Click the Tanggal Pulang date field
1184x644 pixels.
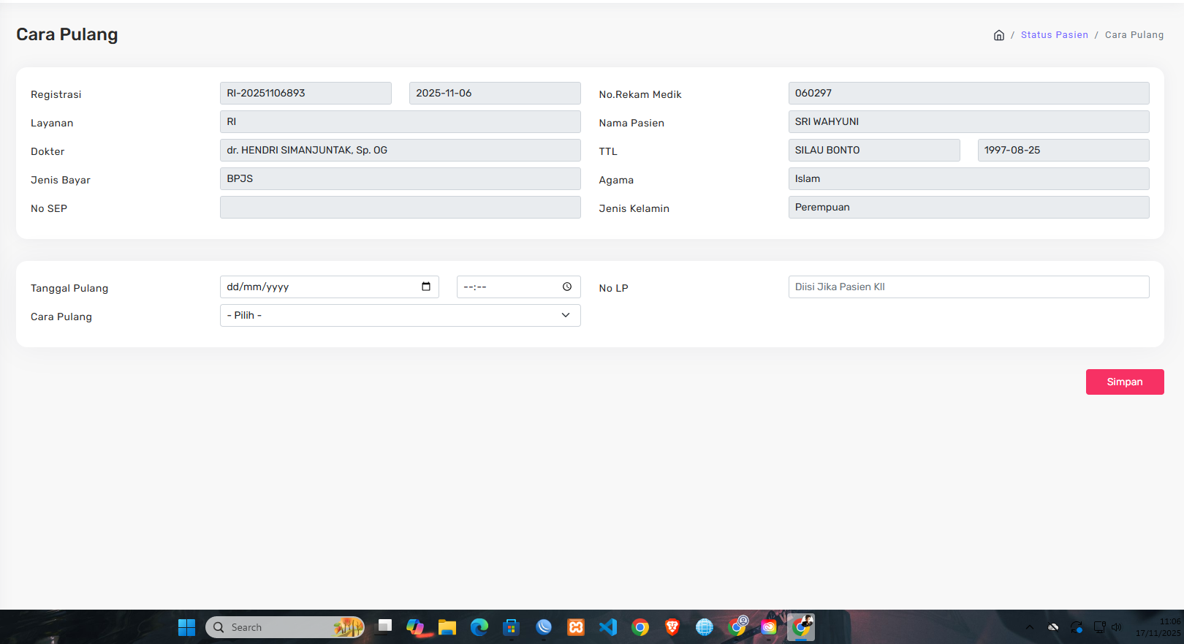point(330,287)
